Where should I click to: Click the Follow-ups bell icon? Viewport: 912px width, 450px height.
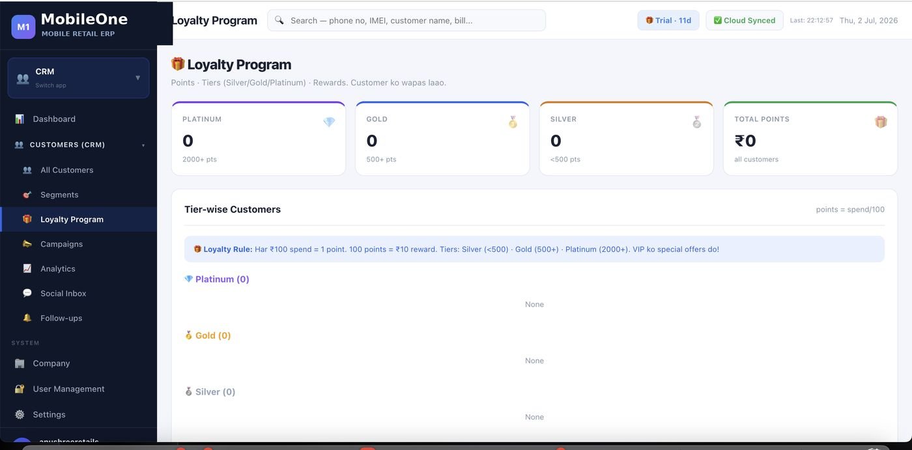click(27, 318)
